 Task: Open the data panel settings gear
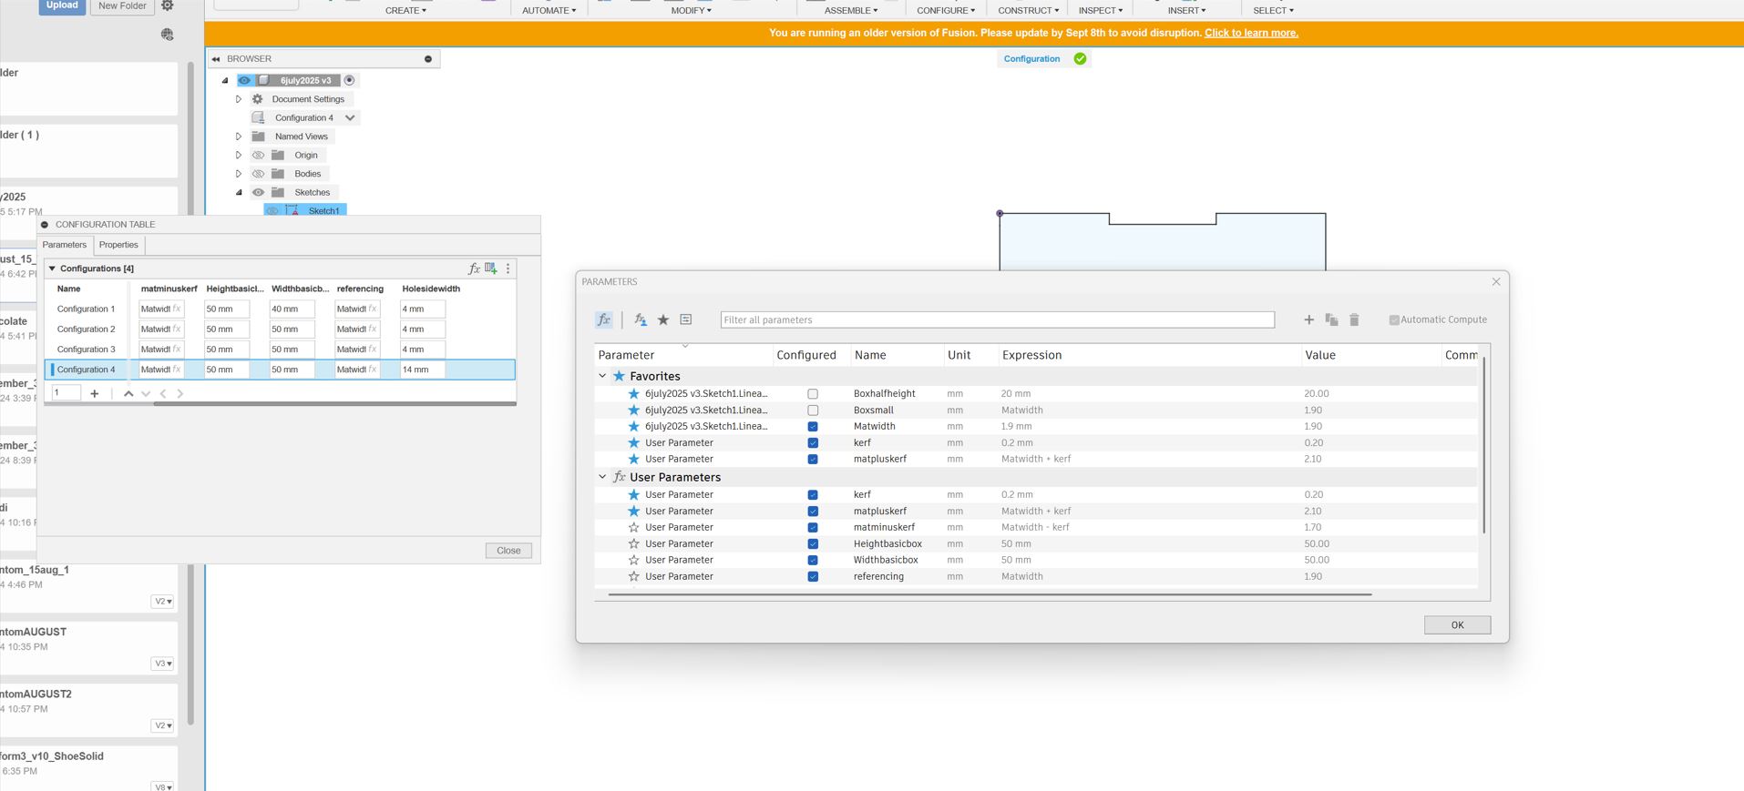point(168,5)
